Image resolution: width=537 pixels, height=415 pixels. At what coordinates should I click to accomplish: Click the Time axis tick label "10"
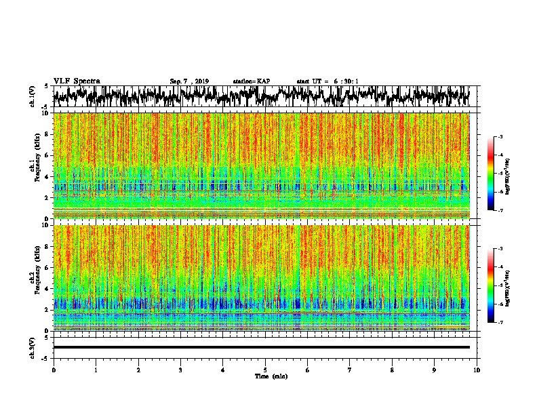477,370
